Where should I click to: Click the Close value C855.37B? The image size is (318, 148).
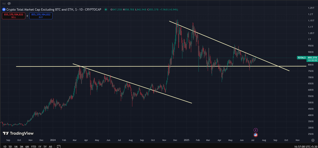[x=153, y=9]
